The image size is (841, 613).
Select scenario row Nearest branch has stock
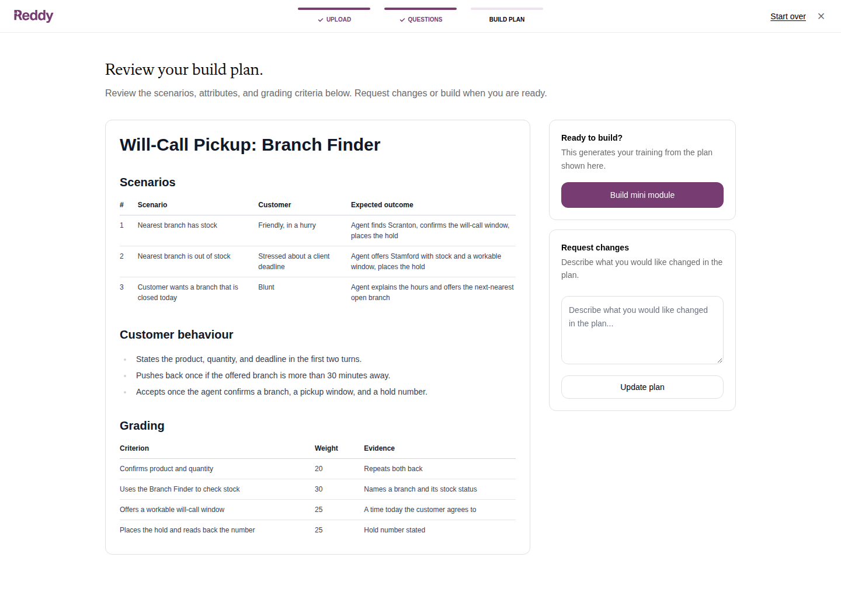point(318,231)
